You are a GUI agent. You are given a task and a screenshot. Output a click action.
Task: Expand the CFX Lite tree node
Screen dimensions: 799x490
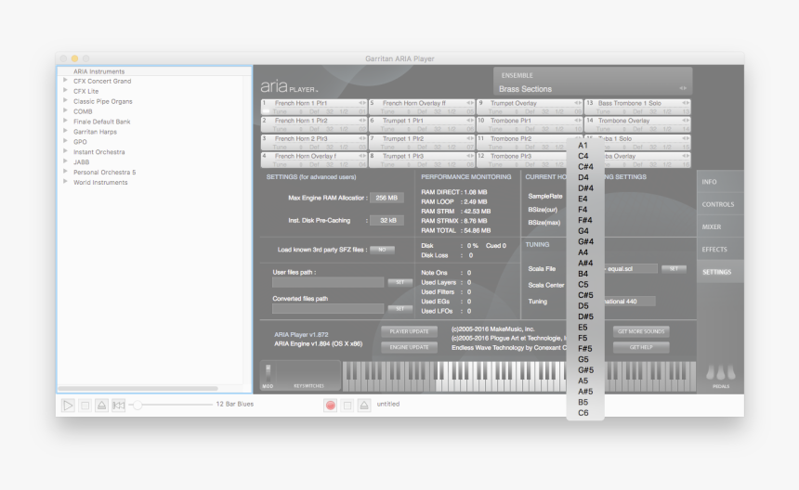(x=65, y=91)
